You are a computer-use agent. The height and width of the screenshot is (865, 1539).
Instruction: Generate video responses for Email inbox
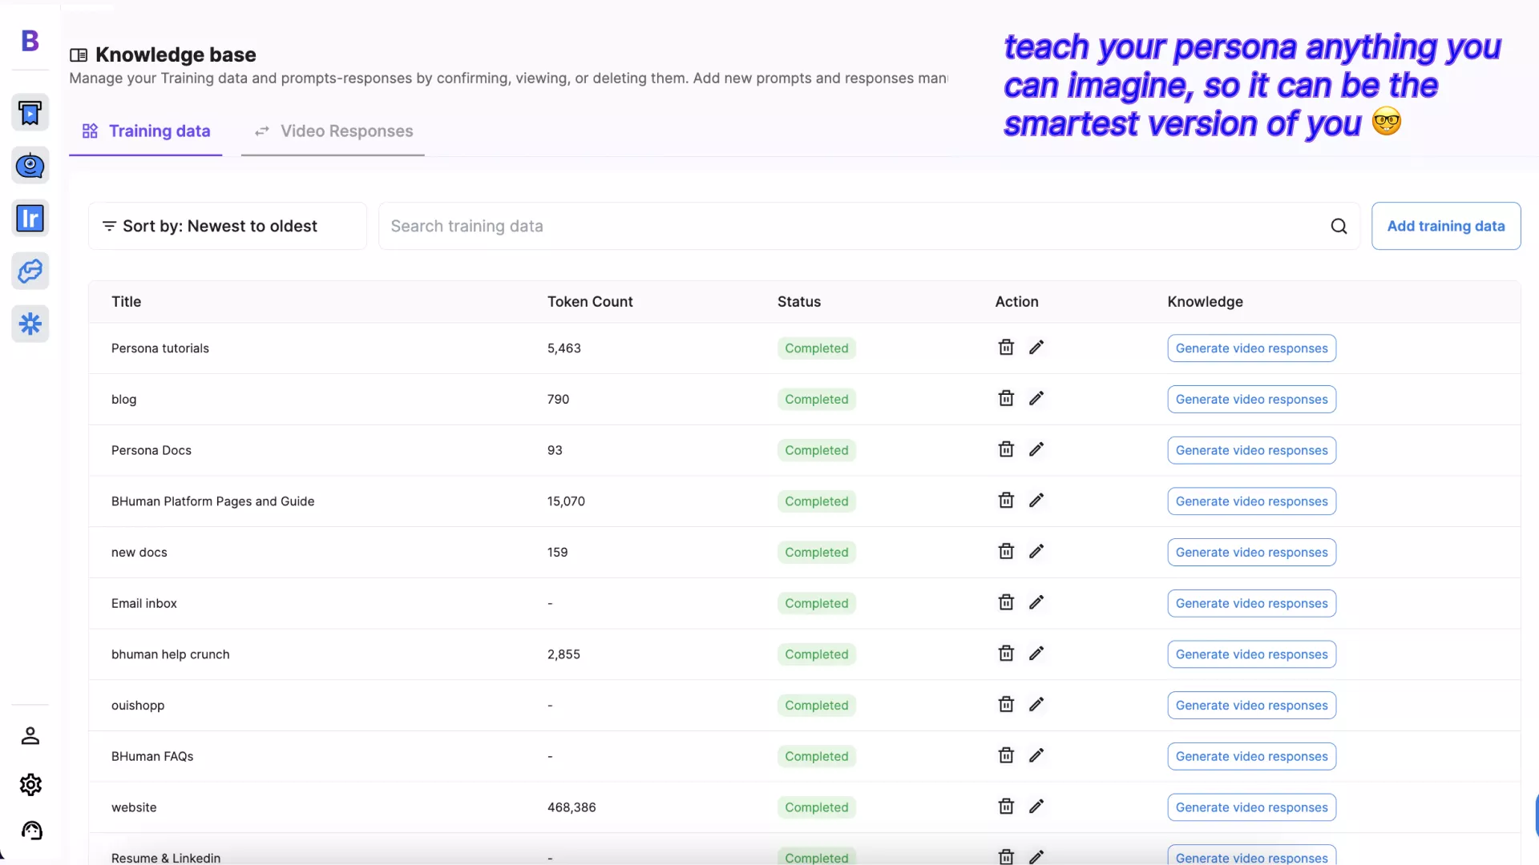pyautogui.click(x=1251, y=603)
